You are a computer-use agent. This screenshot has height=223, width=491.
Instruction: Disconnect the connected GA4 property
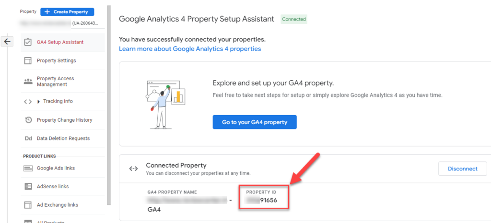point(462,169)
